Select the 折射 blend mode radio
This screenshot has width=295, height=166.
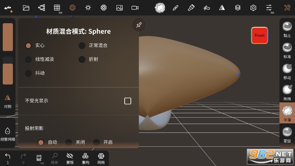pyautogui.click(x=82, y=59)
